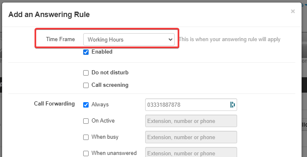307x157 pixels.
Task: Enable the When unanswered checkbox
Action: pyautogui.click(x=86, y=154)
